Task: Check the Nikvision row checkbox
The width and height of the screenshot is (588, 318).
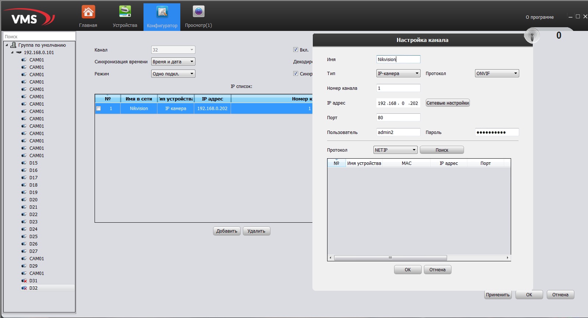Action: pyautogui.click(x=99, y=109)
